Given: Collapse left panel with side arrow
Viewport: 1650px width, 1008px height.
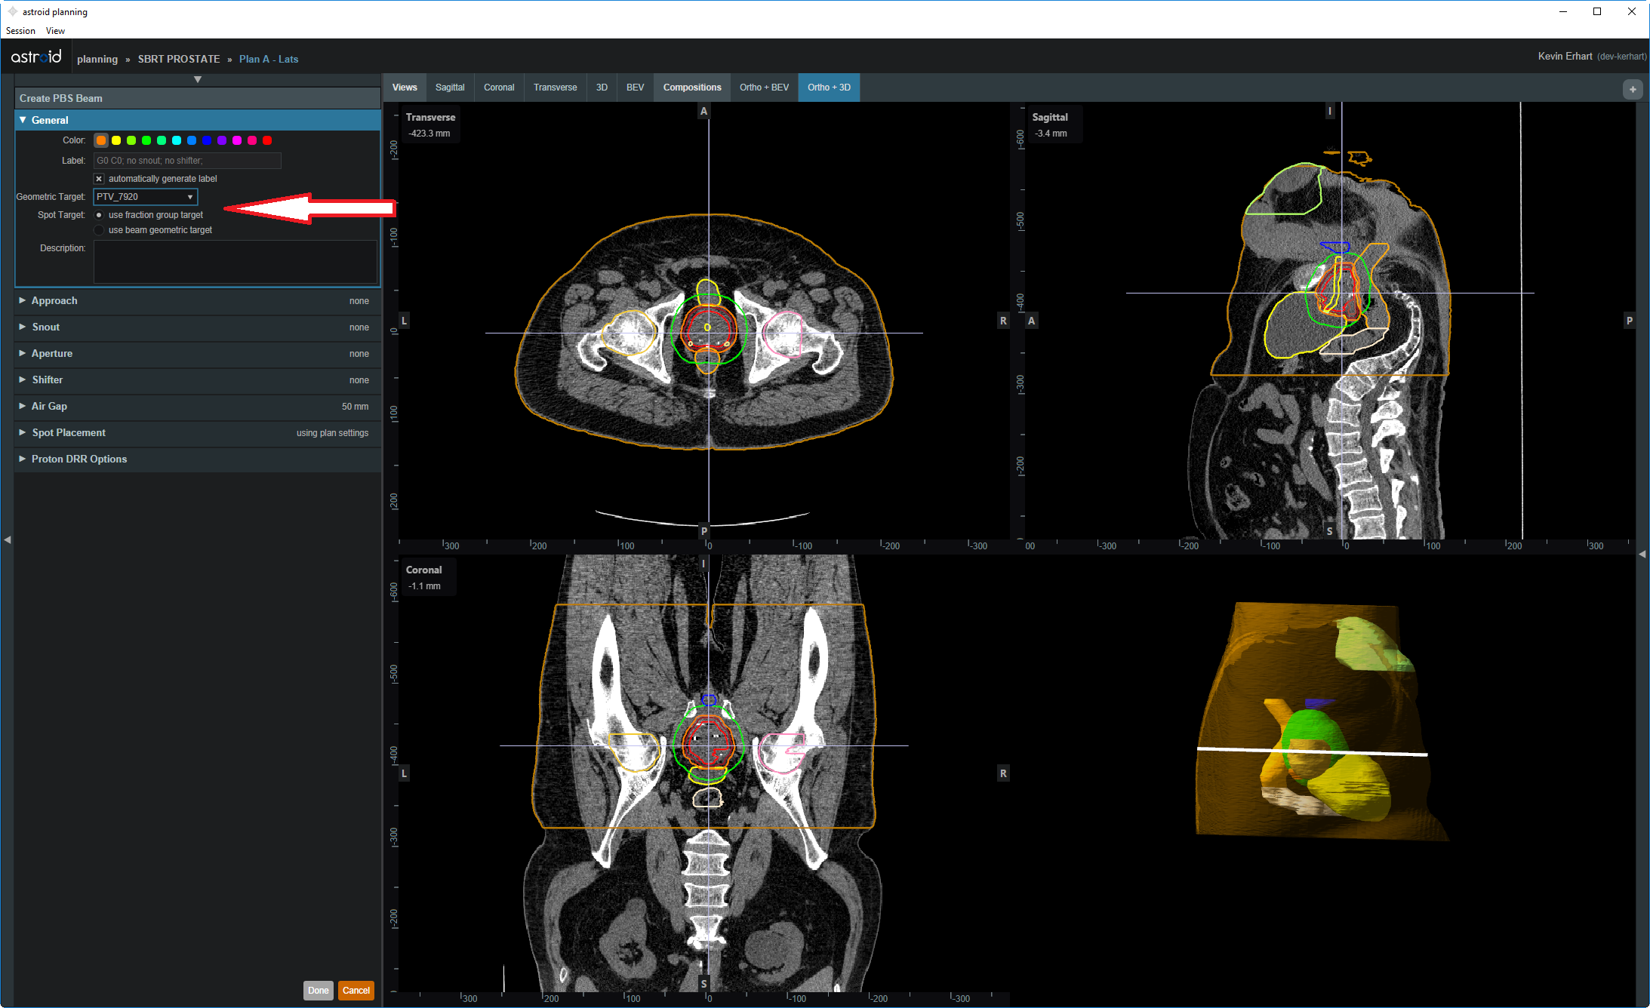Looking at the screenshot, I should [8, 539].
